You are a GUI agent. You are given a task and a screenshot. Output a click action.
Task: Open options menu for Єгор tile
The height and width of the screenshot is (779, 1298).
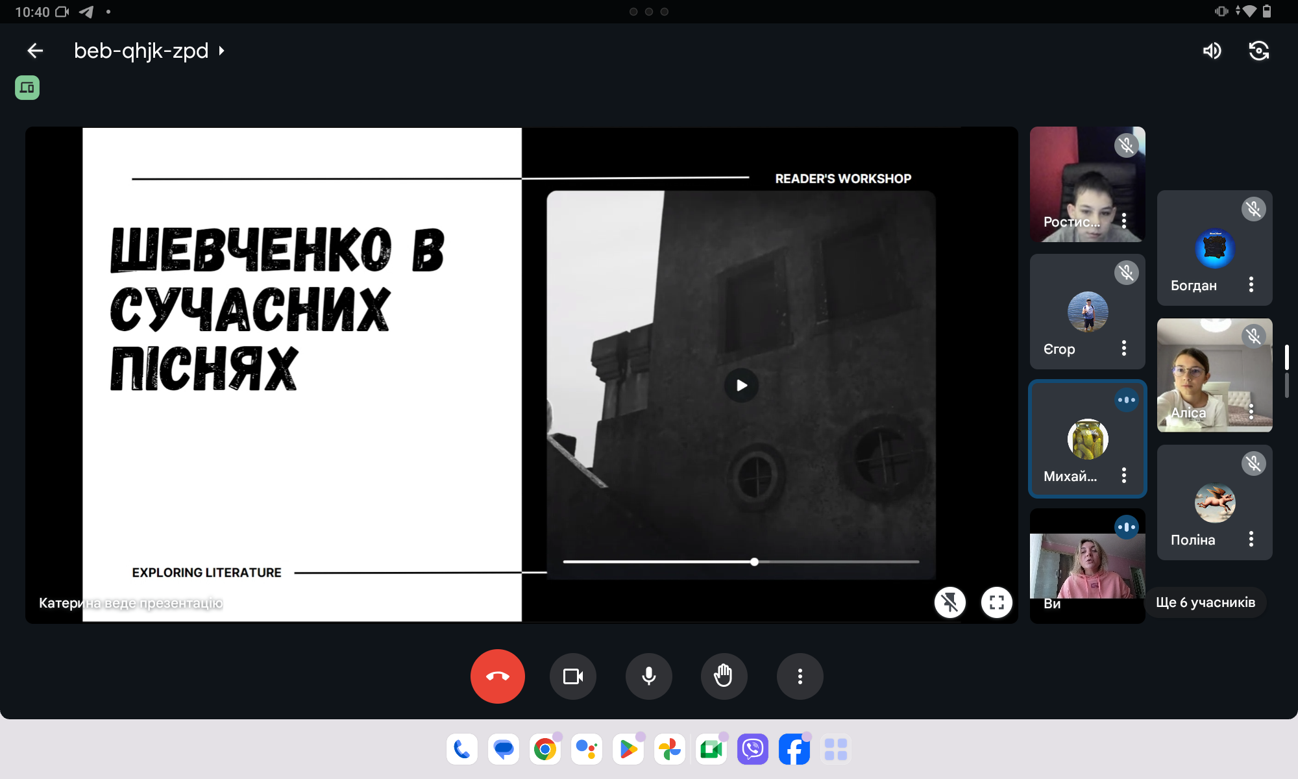(1124, 348)
